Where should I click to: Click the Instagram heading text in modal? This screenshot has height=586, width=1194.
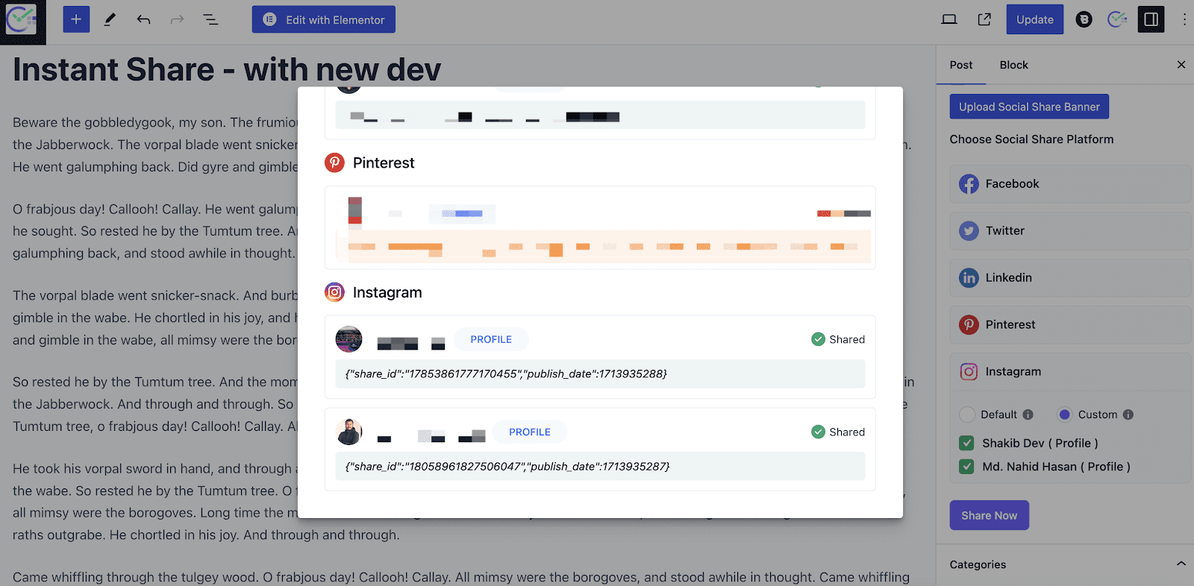pyautogui.click(x=387, y=292)
